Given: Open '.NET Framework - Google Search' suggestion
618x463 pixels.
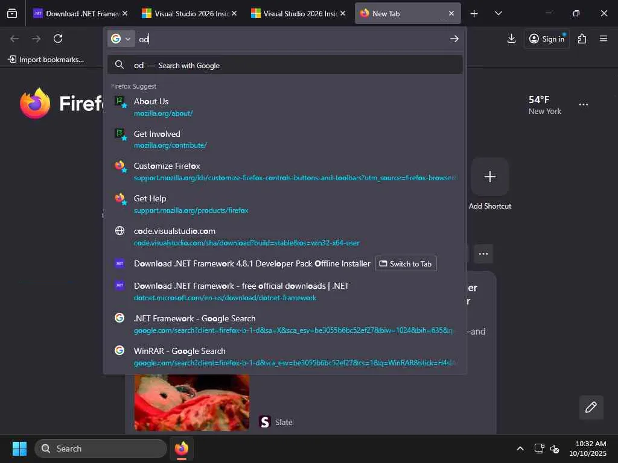Looking at the screenshot, I should [x=285, y=324].
